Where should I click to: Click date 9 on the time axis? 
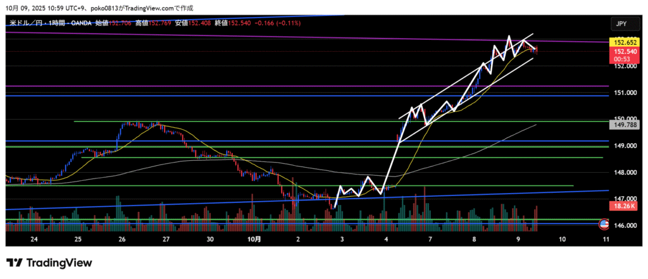[518, 239]
